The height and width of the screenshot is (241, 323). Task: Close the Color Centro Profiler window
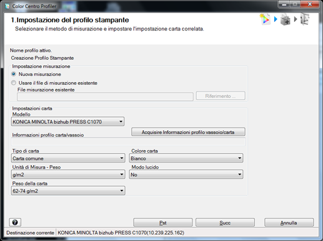pyautogui.click(x=310, y=4)
